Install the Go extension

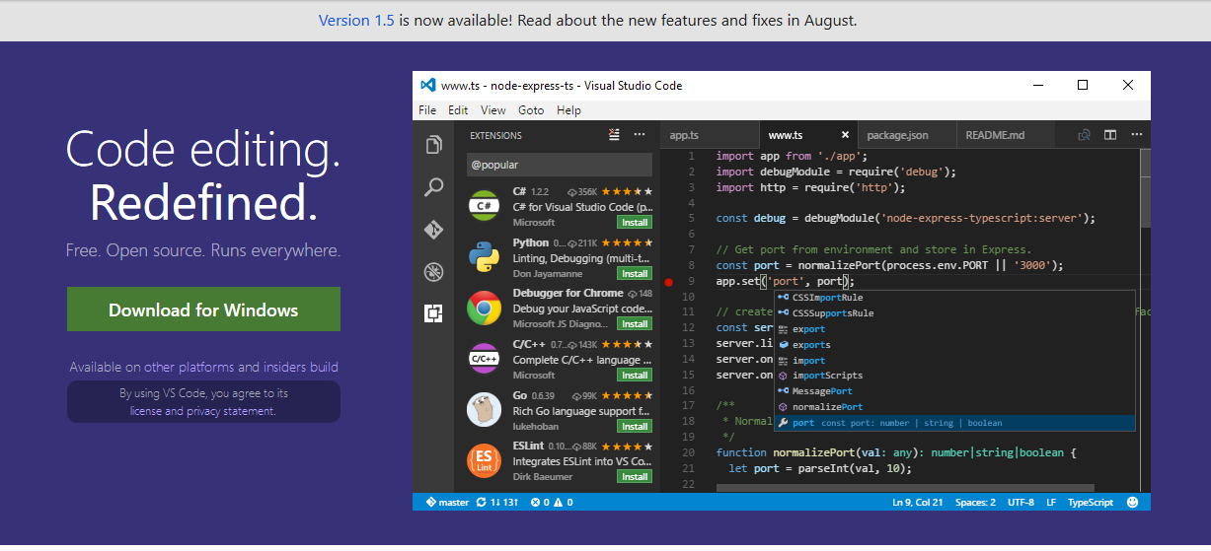pos(635,426)
